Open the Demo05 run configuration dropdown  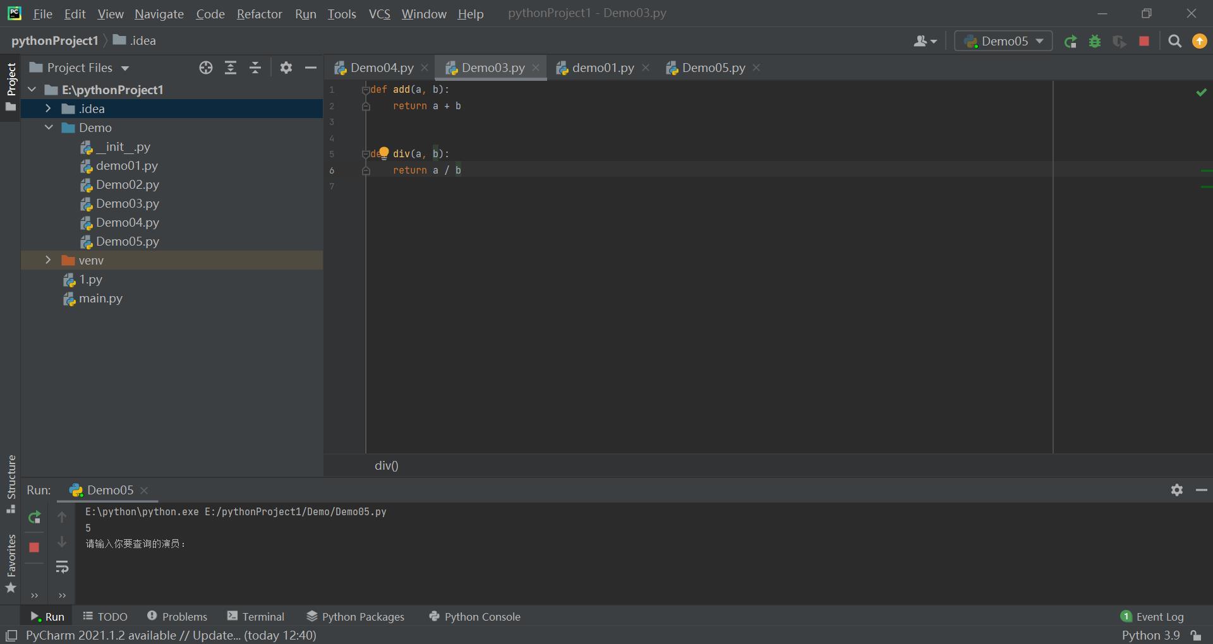[x=1003, y=41]
